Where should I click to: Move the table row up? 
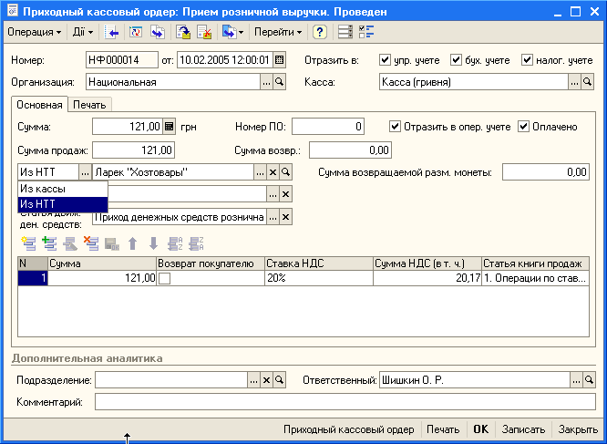coord(132,243)
